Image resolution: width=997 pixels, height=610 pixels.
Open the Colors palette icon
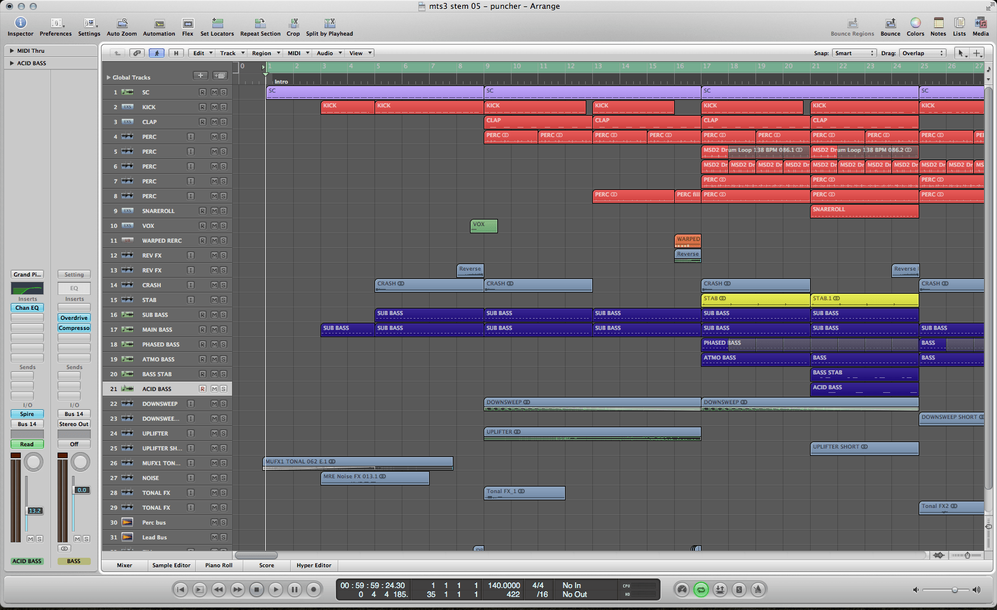coord(915,23)
